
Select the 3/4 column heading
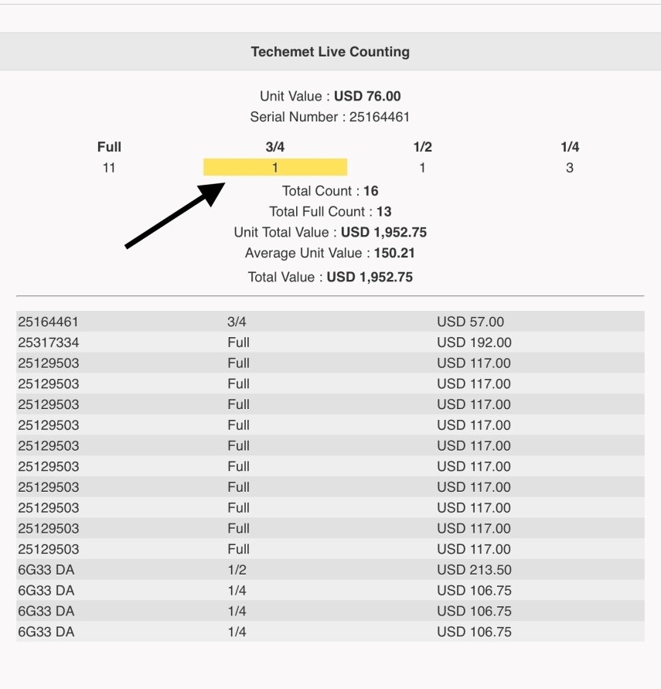click(x=275, y=147)
